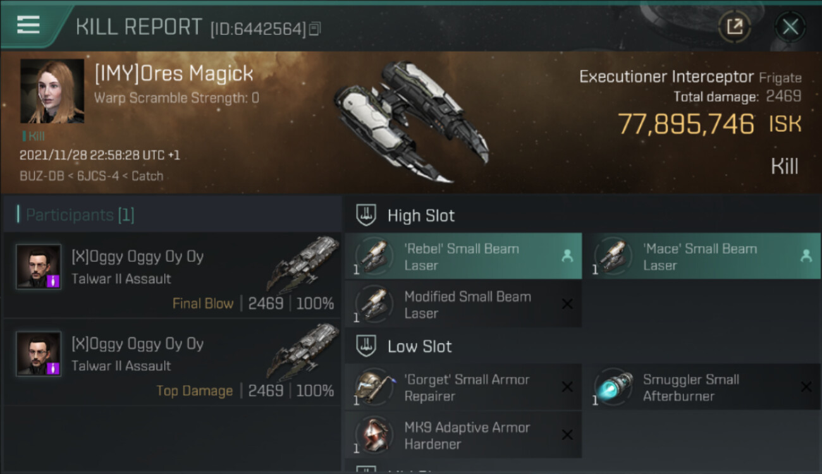Click the Executioner Interceptor ship image

coord(411,120)
